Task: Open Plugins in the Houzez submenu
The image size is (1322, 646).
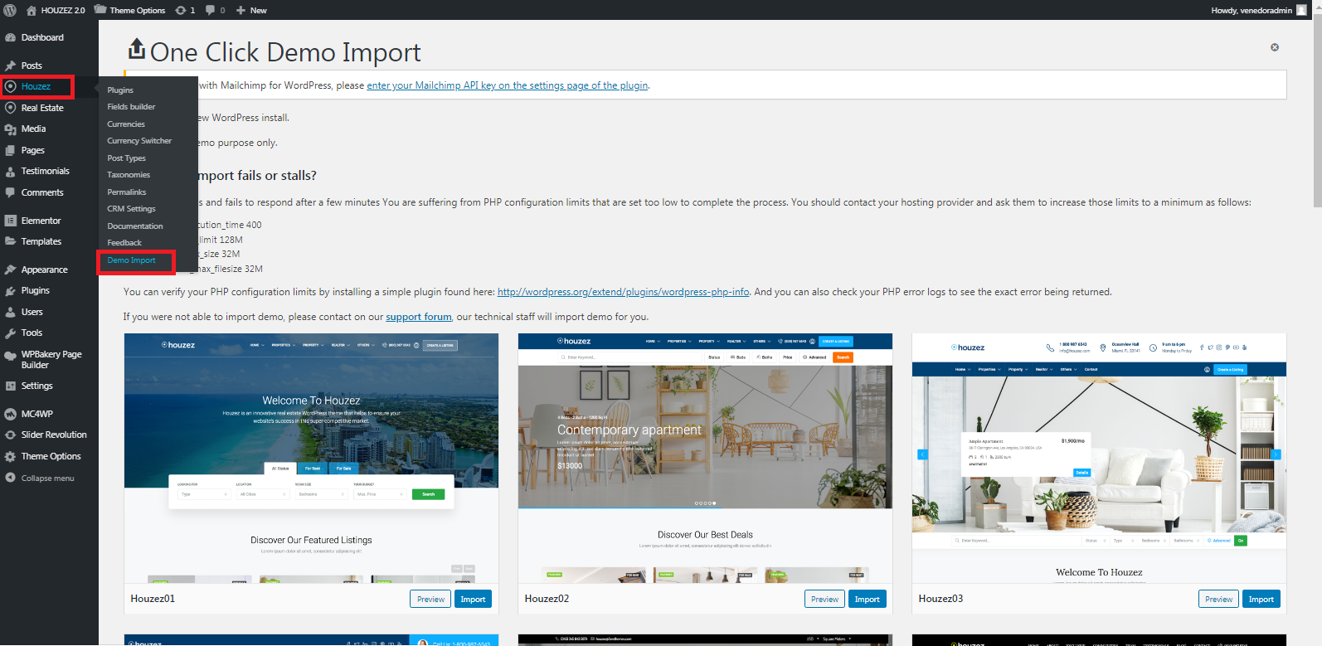Action: pos(120,90)
